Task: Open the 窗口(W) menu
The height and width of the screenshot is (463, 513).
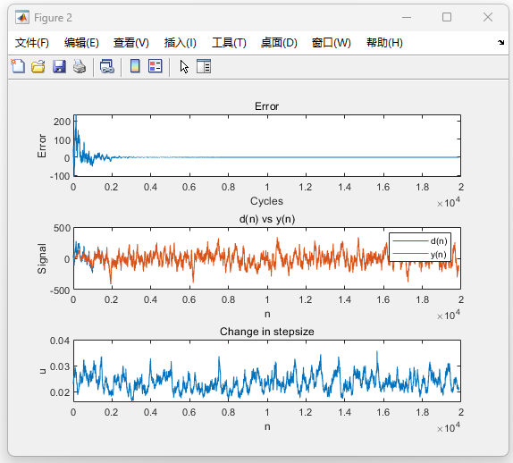Action: [x=331, y=43]
